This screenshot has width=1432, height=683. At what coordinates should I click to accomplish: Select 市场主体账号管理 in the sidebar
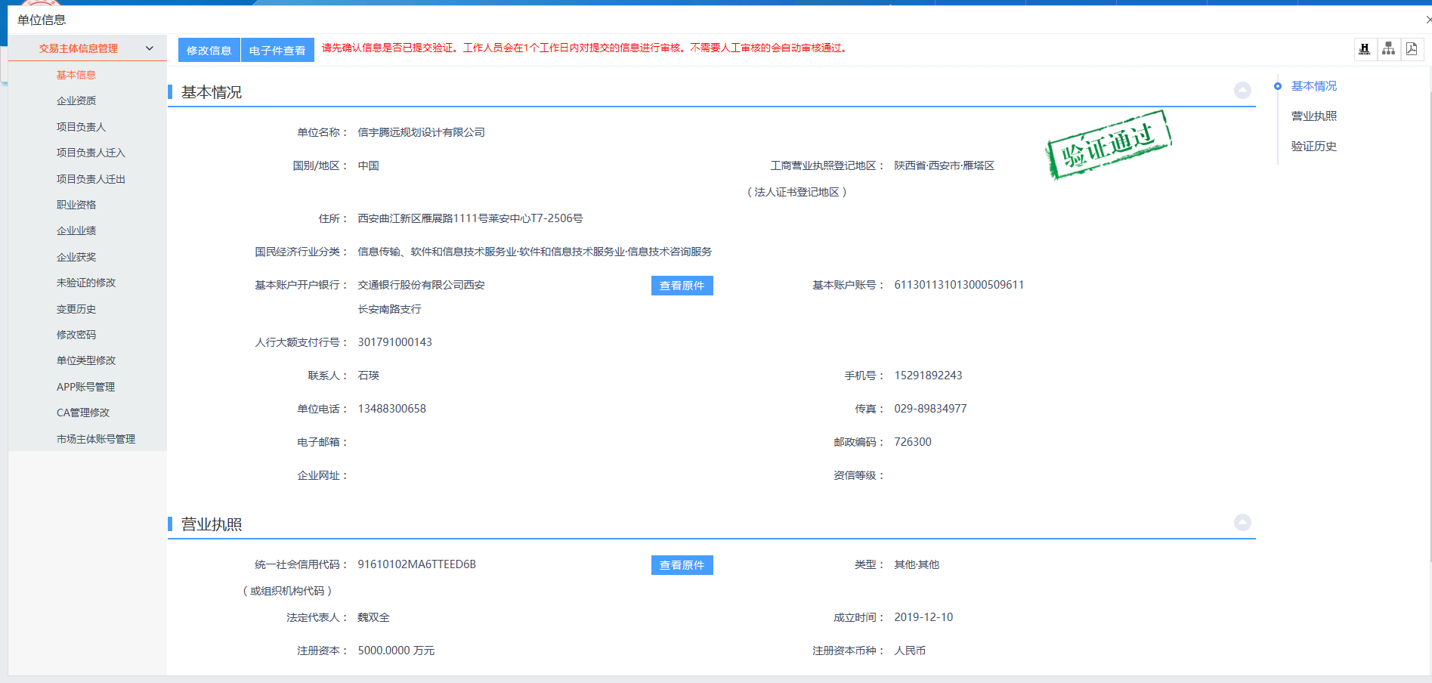coord(96,438)
